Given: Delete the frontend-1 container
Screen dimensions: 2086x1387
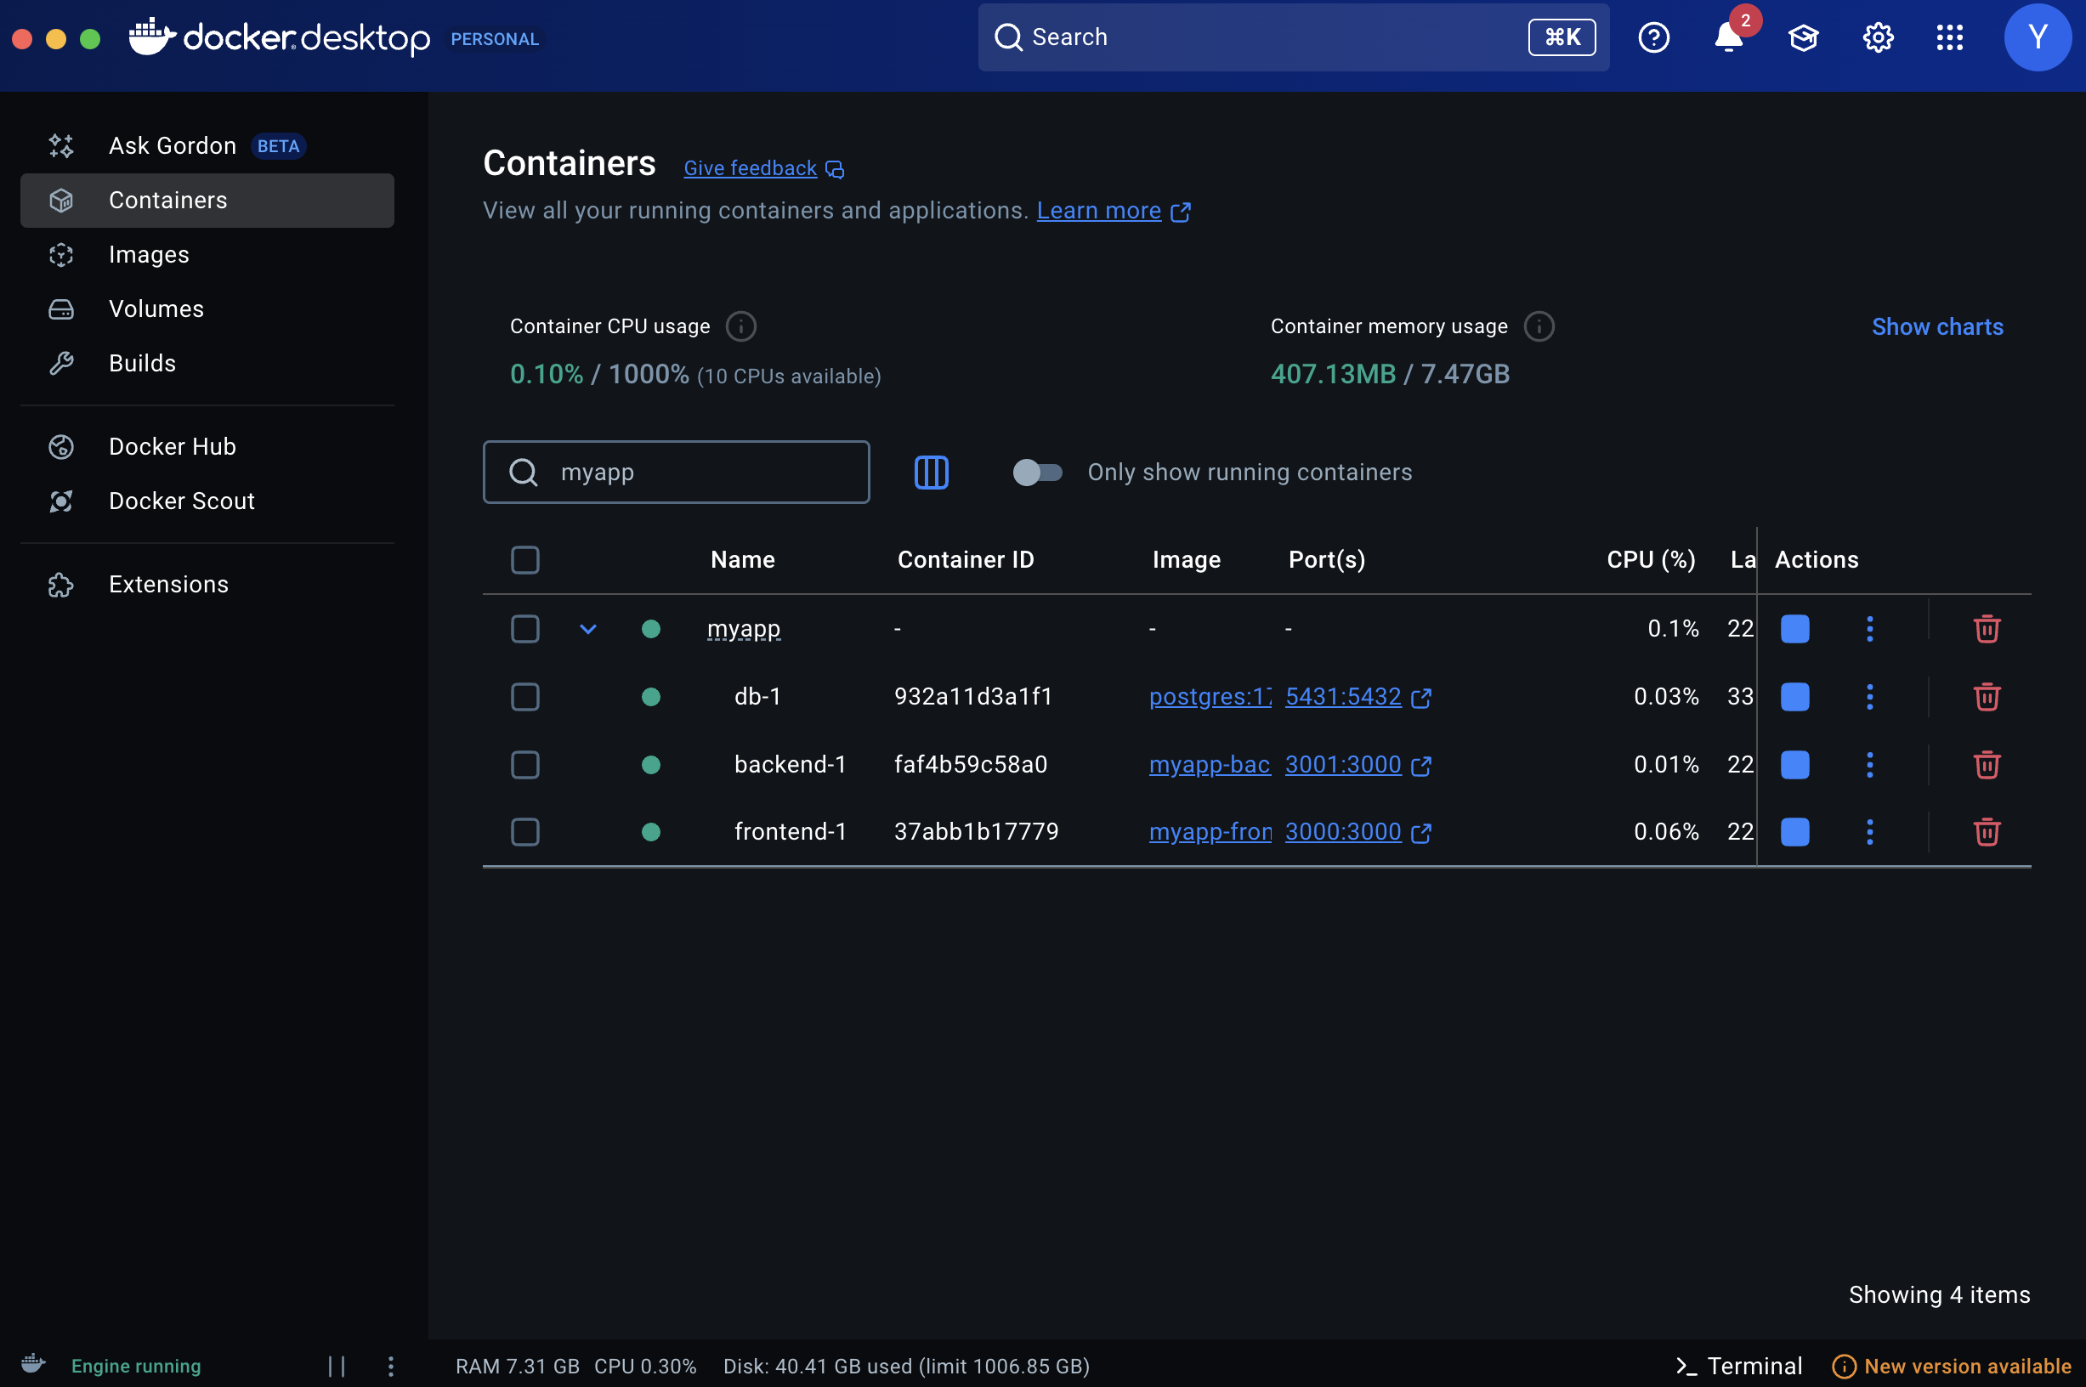Looking at the screenshot, I should point(1987,831).
